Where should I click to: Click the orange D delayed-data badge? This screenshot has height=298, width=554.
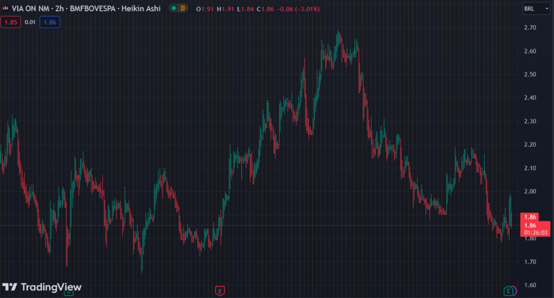tap(183, 8)
